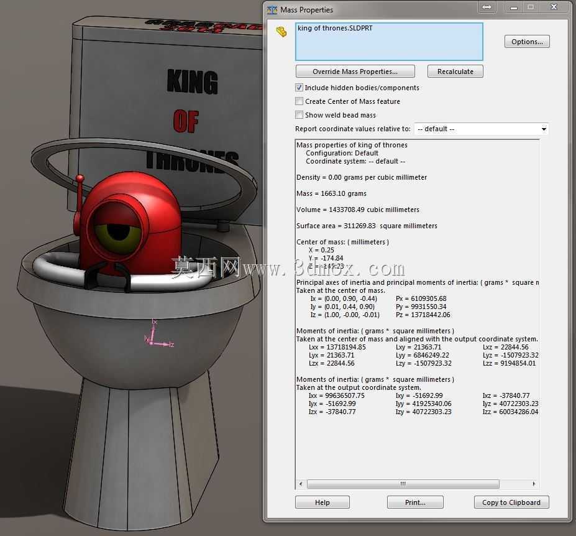The height and width of the screenshot is (536, 576).
Task: Click the Volume = 1433708.49 cubic millimeters line
Action: 358,210
